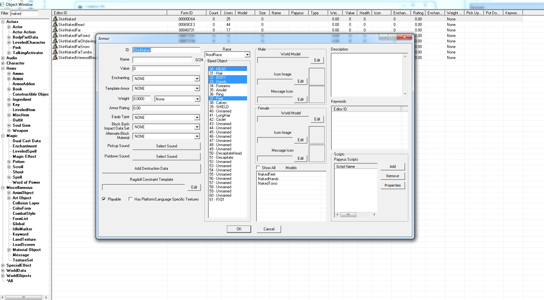Open the Block Bash Impact Data Set dropdown

point(197,127)
